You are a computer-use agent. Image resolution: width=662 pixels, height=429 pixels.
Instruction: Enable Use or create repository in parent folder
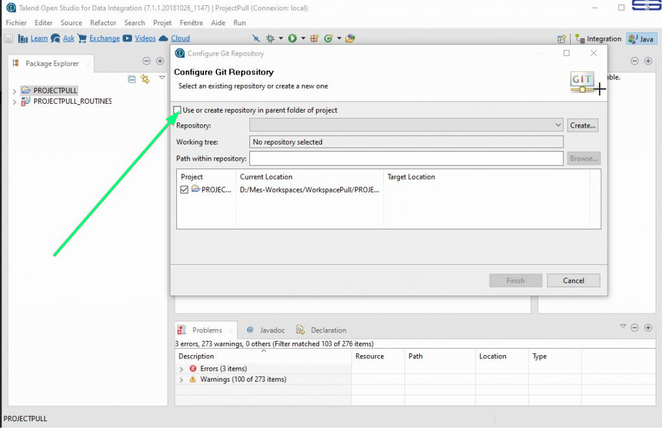177,110
